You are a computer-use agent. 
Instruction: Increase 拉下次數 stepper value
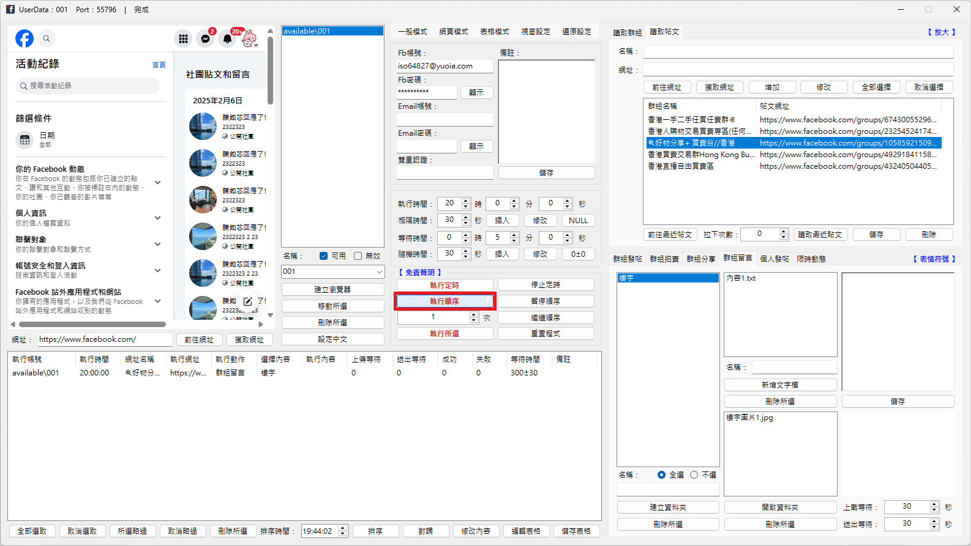[x=784, y=232]
